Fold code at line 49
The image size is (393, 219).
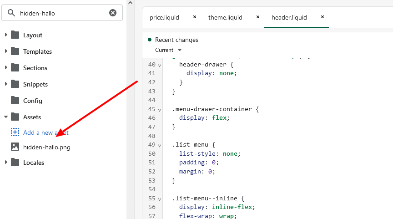[x=159, y=146]
